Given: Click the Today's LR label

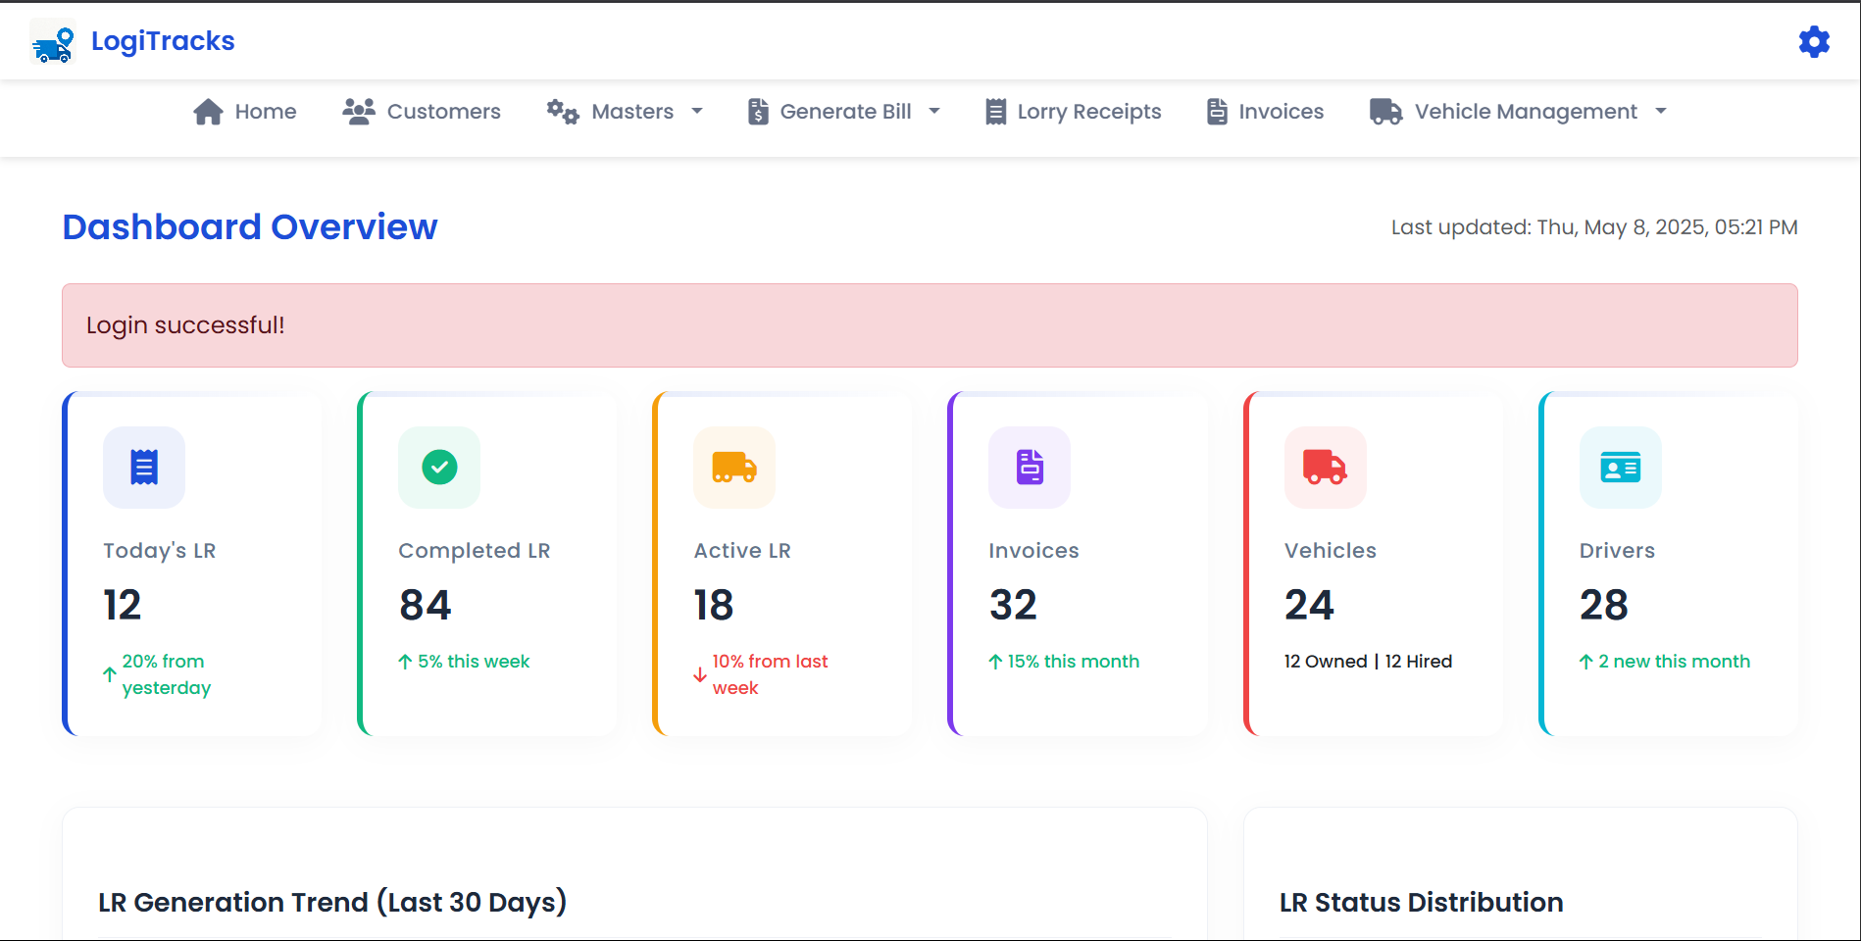Looking at the screenshot, I should click(x=160, y=551).
